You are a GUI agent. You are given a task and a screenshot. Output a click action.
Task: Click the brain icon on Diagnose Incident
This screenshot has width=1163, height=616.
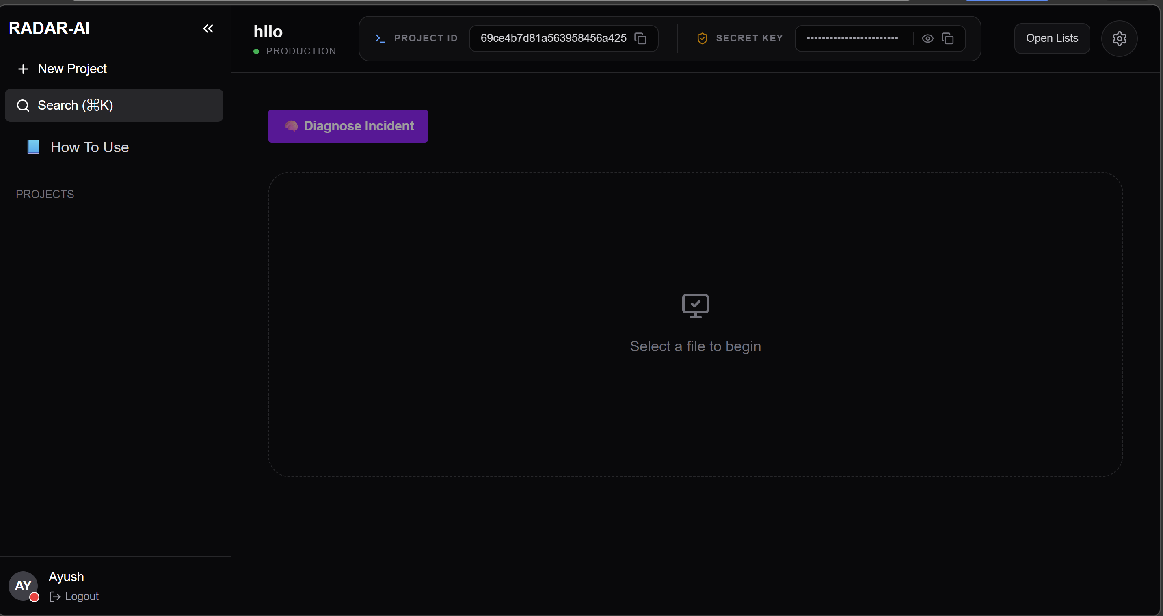tap(291, 126)
